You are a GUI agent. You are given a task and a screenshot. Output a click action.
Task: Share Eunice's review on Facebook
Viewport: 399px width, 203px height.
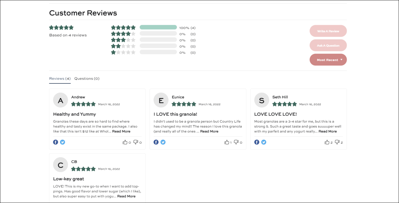tap(156, 142)
